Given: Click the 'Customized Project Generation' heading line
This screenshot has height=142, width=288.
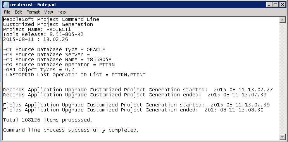Looking at the screenshot, I should (x=48, y=24).
